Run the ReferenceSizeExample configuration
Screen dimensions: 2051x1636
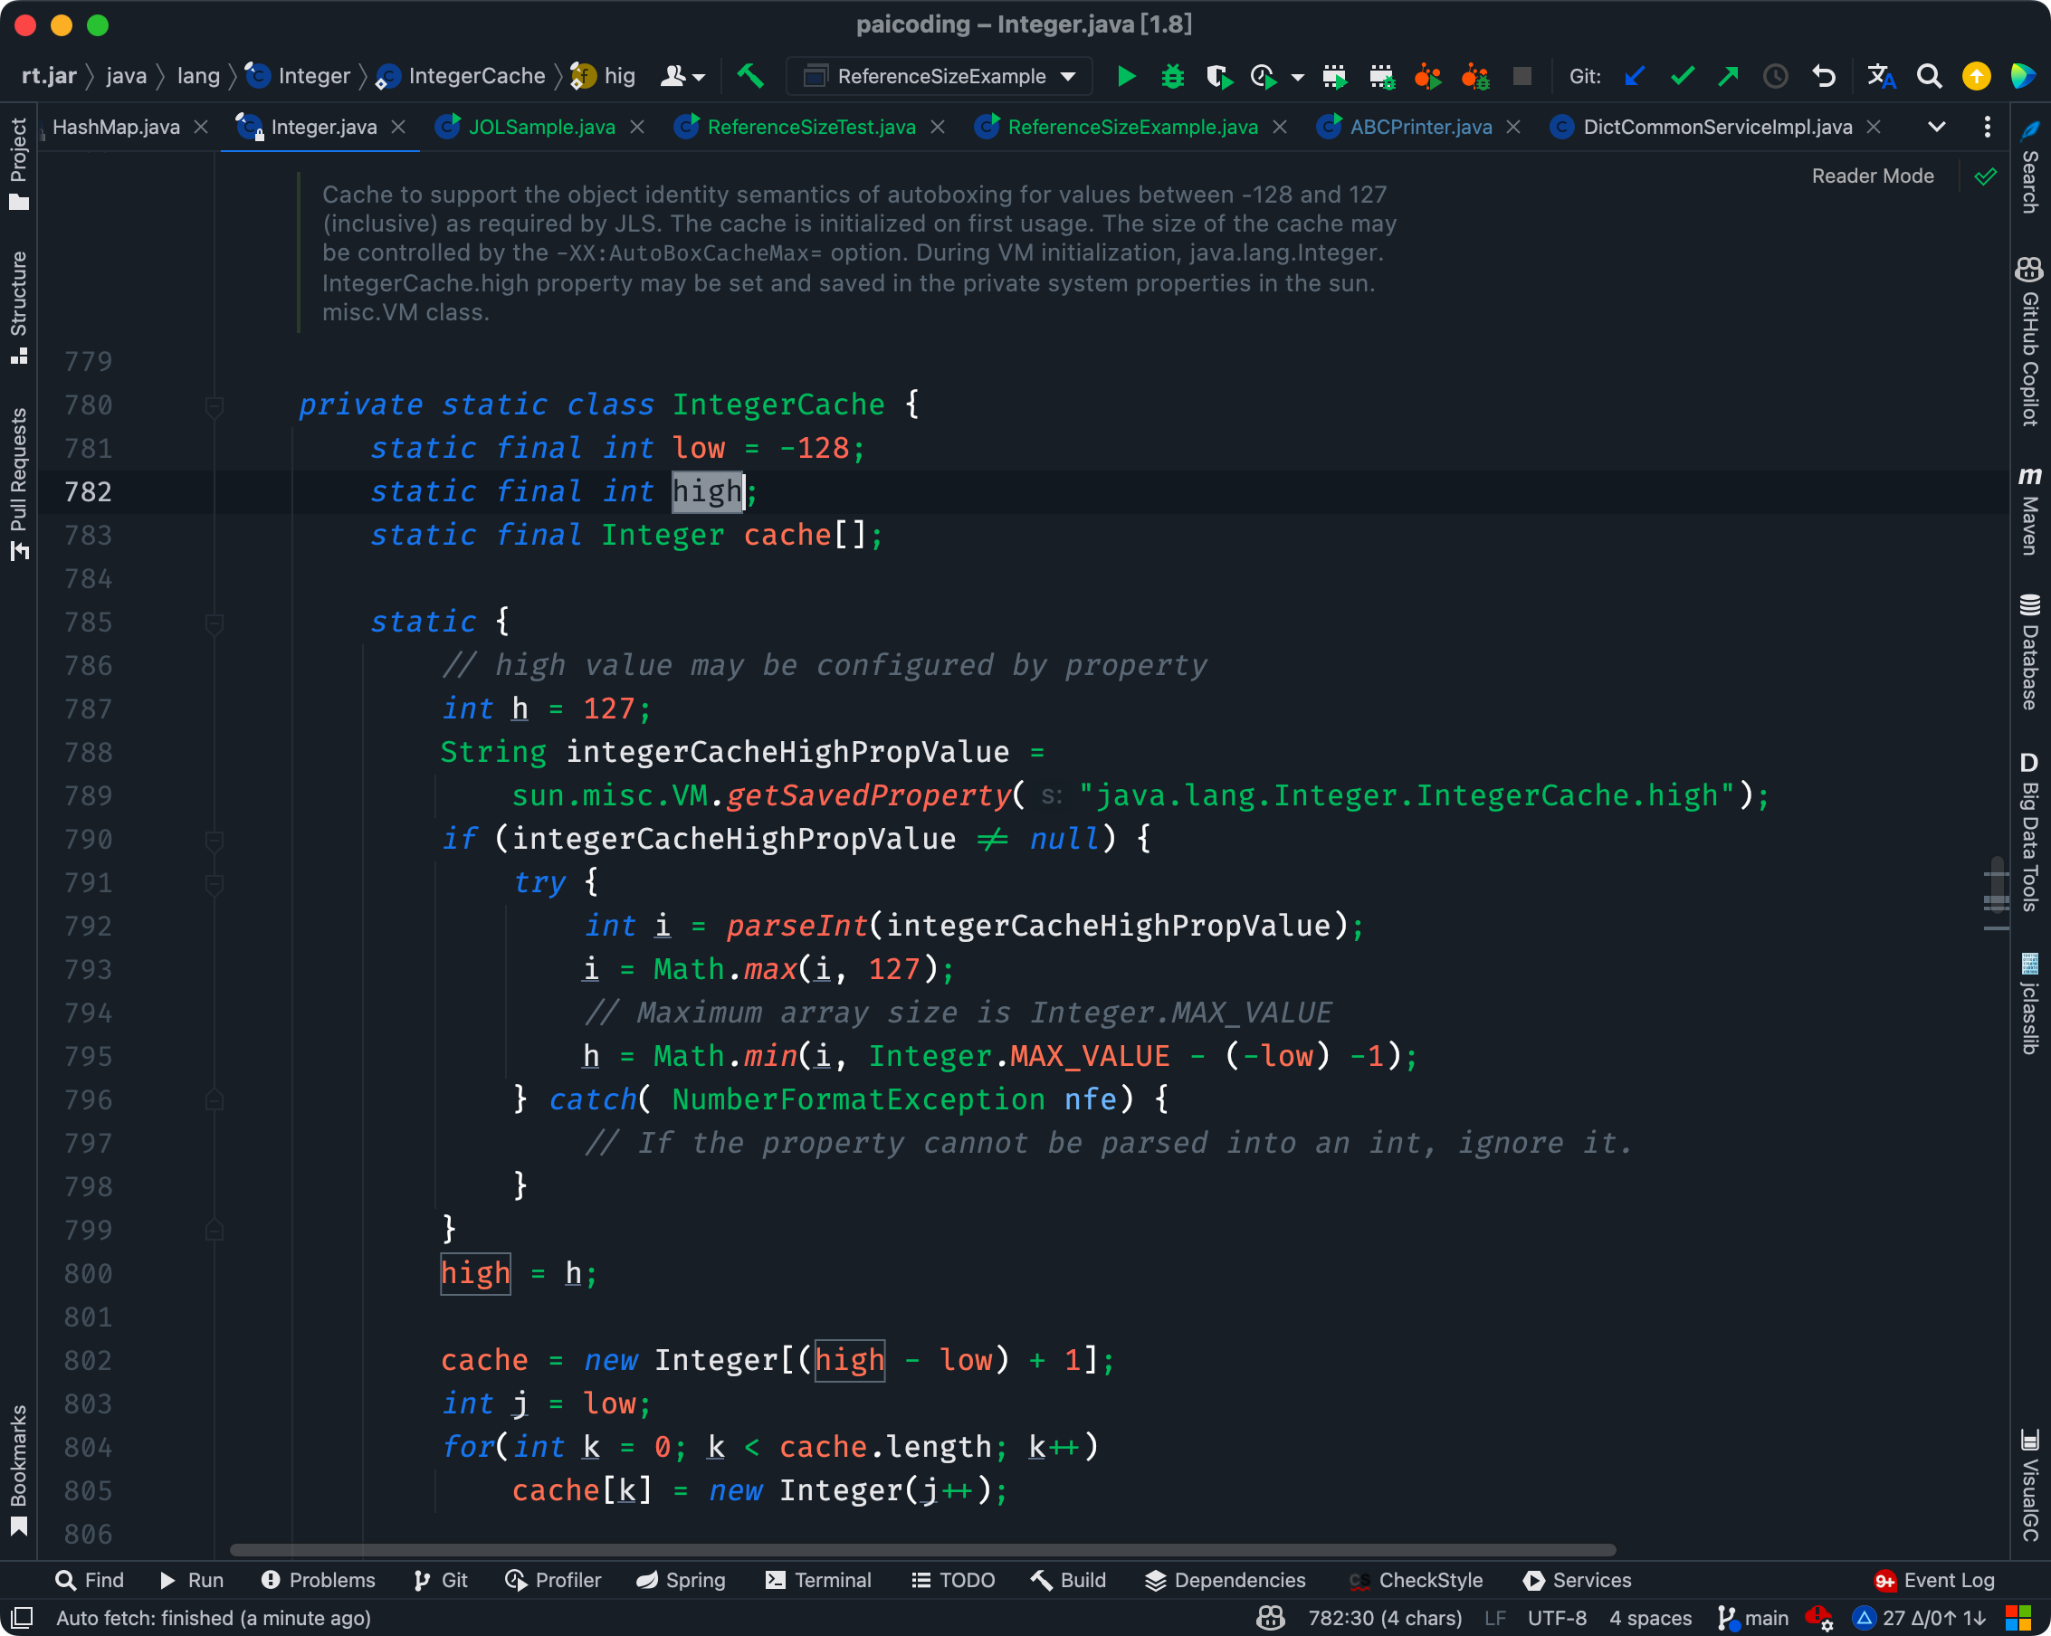[1125, 76]
